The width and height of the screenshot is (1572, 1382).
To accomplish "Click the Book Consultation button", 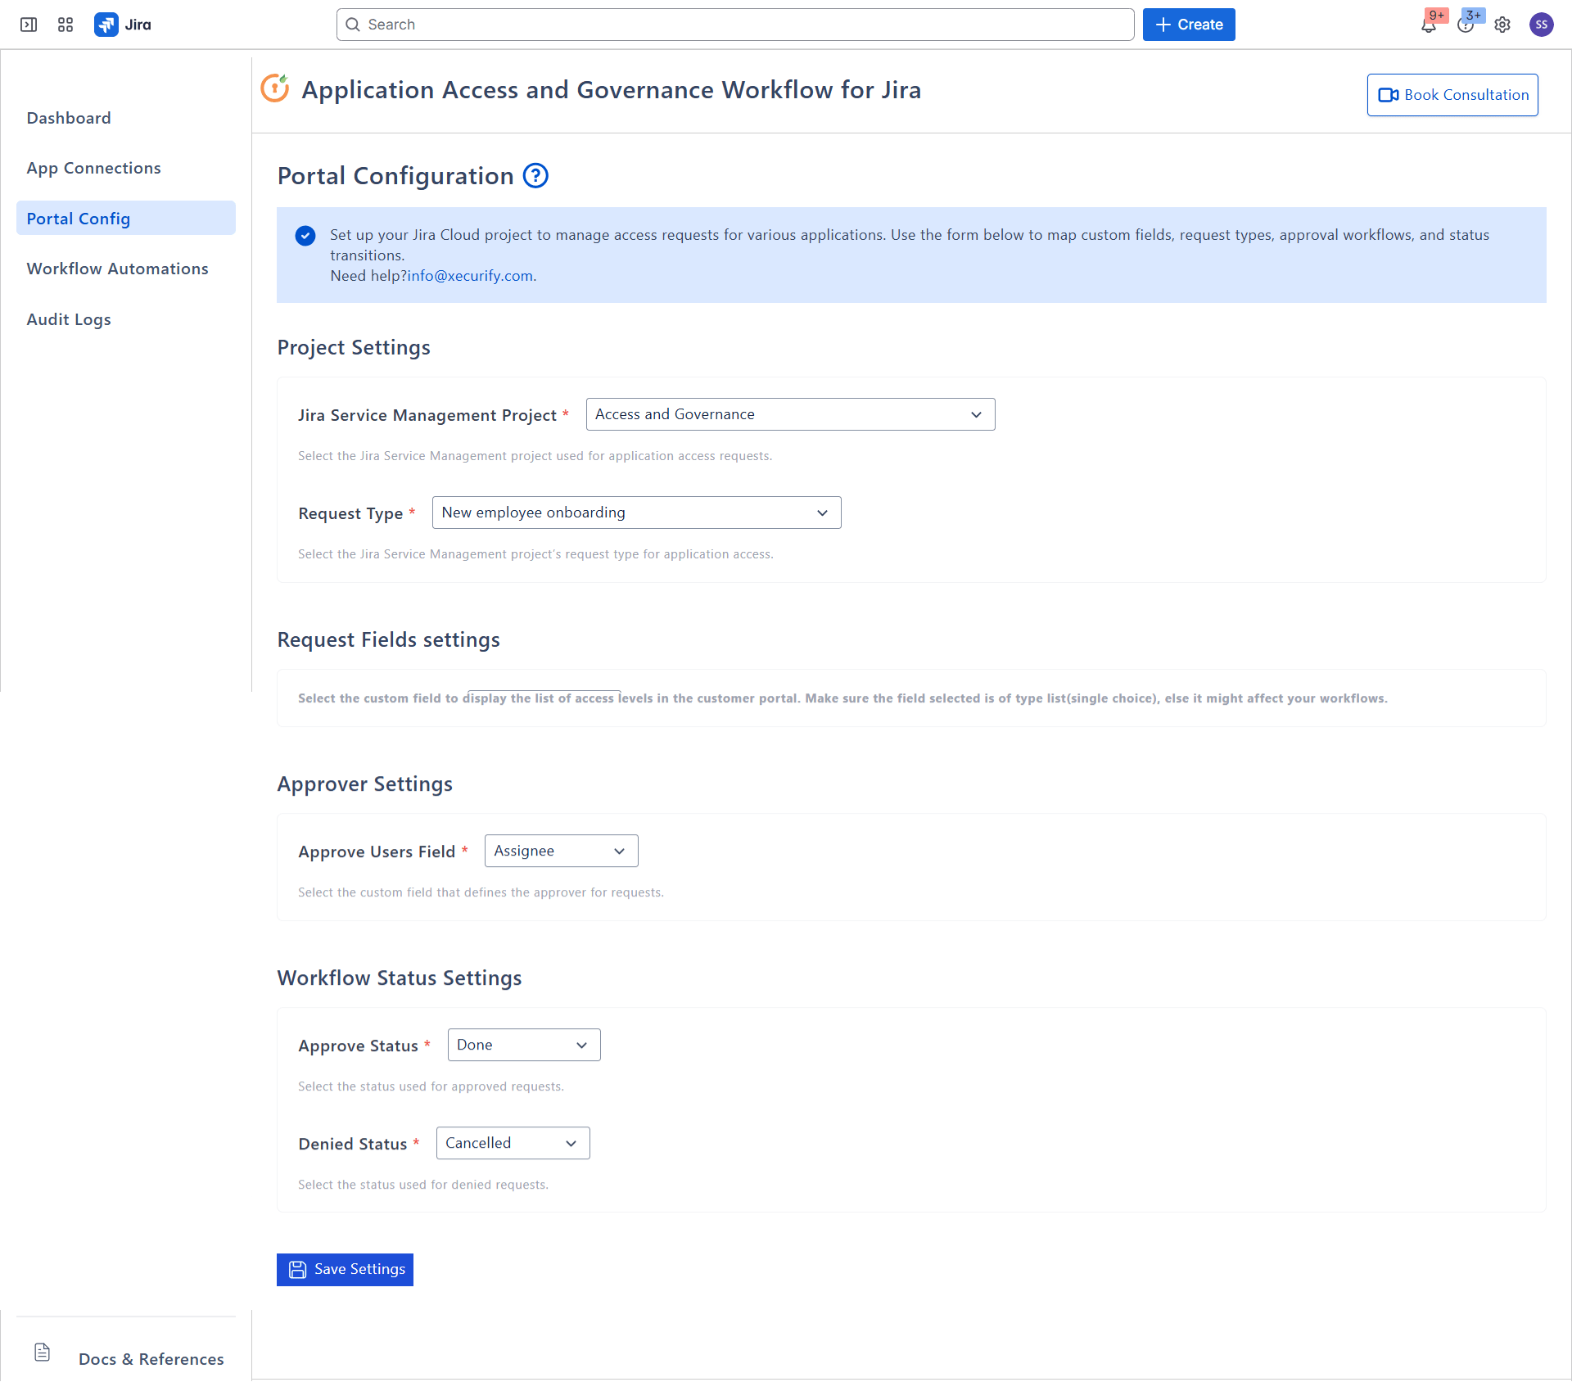I will coord(1452,95).
